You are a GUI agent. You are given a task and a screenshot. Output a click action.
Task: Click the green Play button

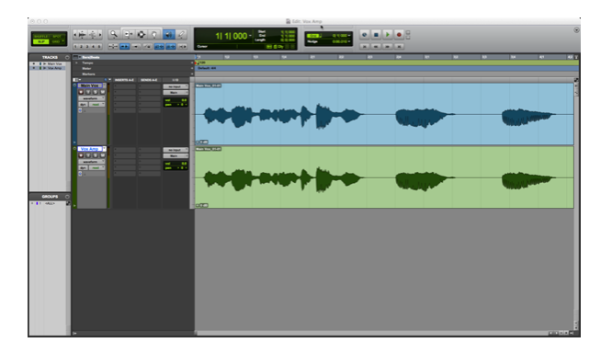pyautogui.click(x=388, y=34)
